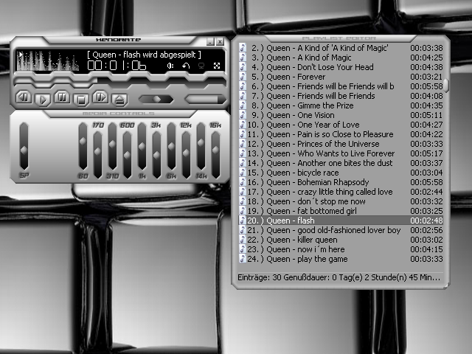The width and height of the screenshot is (472, 354).
Task: Click the Media Controls panel header
Action: pyautogui.click(x=119, y=114)
